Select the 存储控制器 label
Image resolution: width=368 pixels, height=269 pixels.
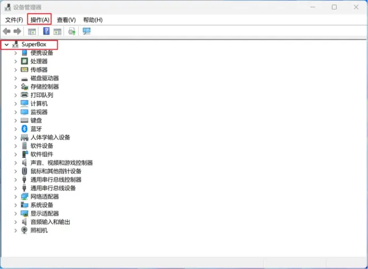(45, 87)
